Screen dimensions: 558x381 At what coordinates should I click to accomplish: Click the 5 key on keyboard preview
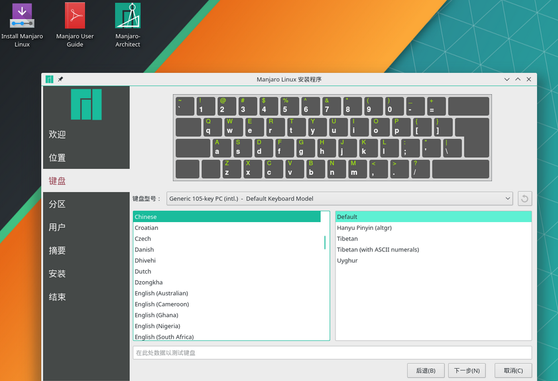(290, 106)
